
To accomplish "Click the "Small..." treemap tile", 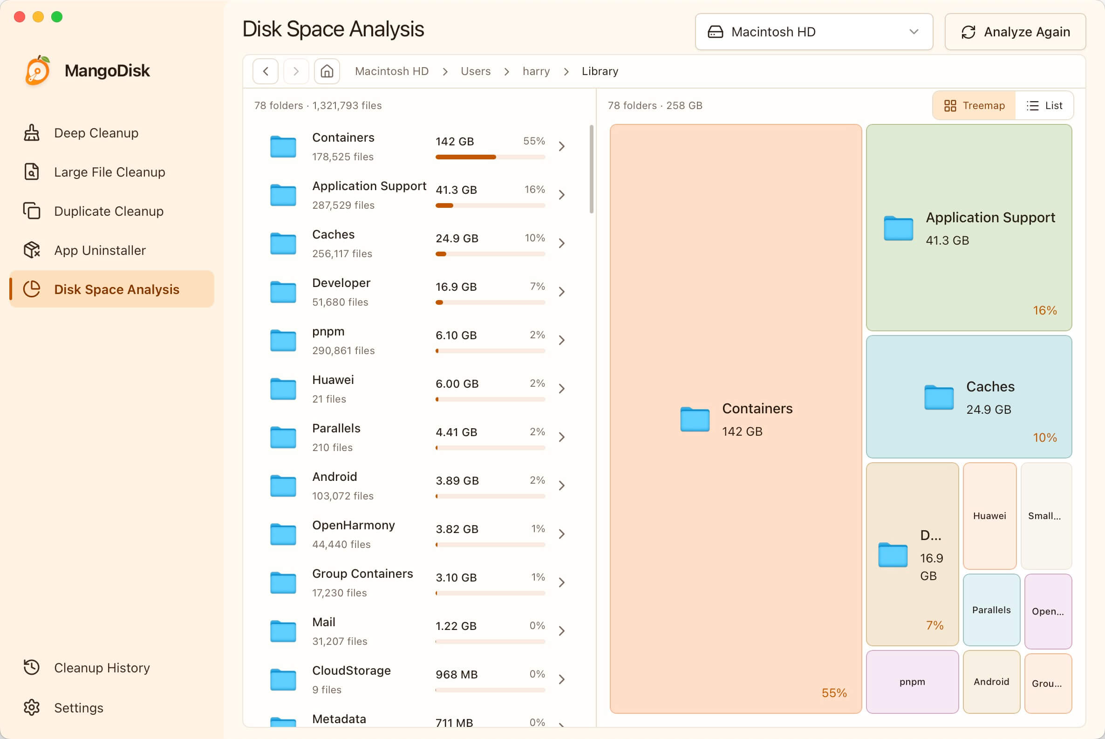I will [1046, 516].
